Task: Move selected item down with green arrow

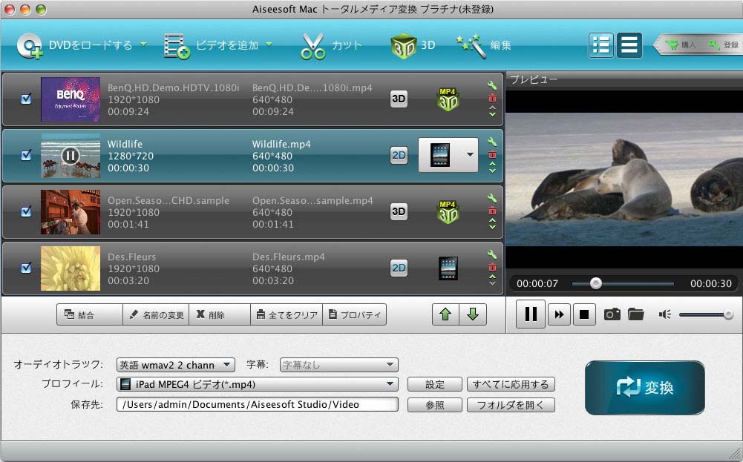Action: point(472,314)
